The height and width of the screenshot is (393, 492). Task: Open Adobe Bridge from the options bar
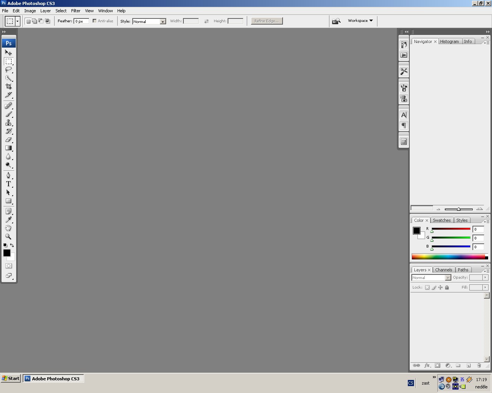336,21
